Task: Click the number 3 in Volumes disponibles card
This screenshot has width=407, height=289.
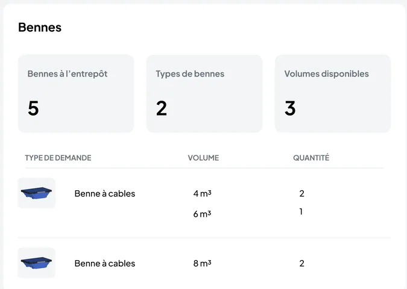Action: point(290,108)
